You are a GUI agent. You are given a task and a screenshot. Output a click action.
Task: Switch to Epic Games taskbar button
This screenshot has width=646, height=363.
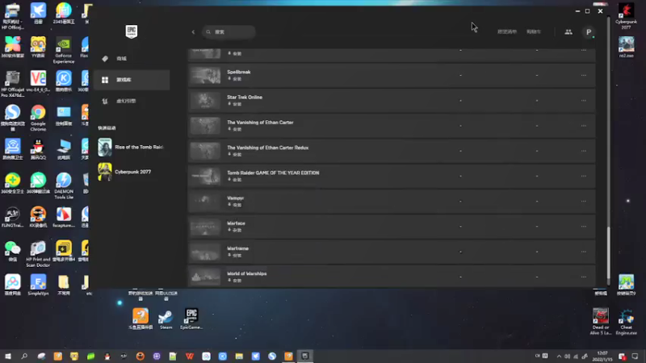(x=305, y=356)
